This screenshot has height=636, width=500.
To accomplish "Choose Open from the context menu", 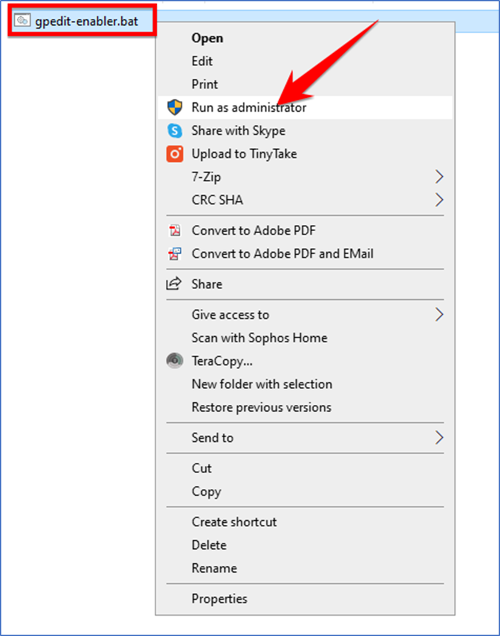I will [207, 38].
